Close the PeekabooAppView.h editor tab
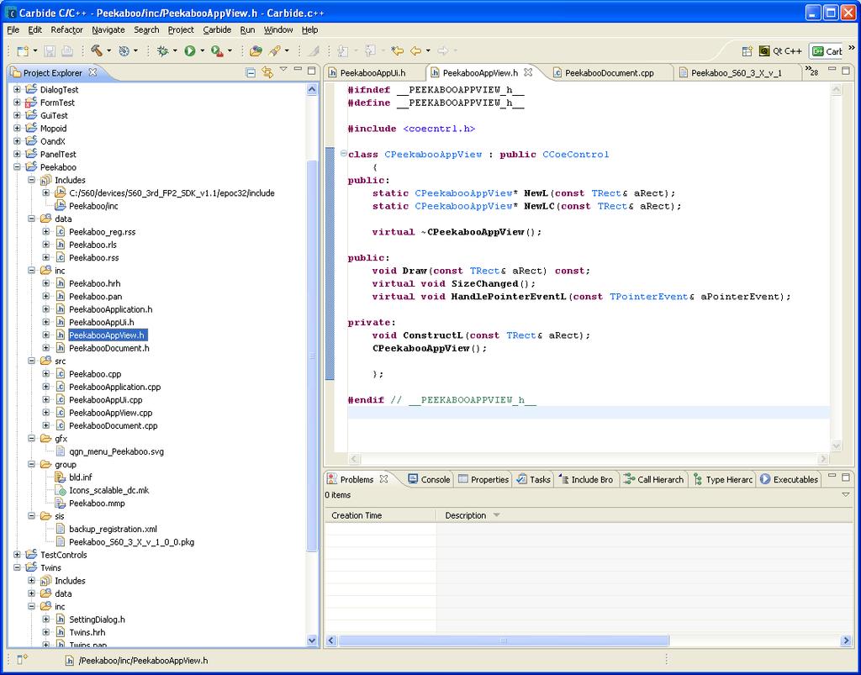The width and height of the screenshot is (861, 675). 528,72
